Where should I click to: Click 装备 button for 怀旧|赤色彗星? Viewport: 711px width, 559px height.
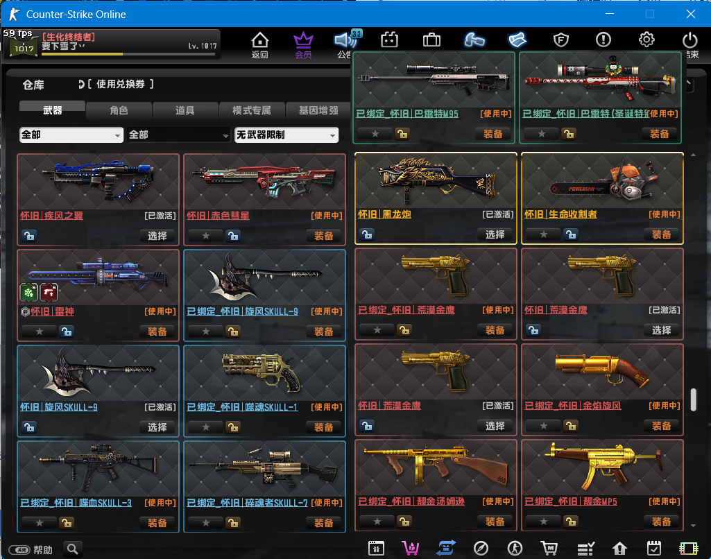324,236
